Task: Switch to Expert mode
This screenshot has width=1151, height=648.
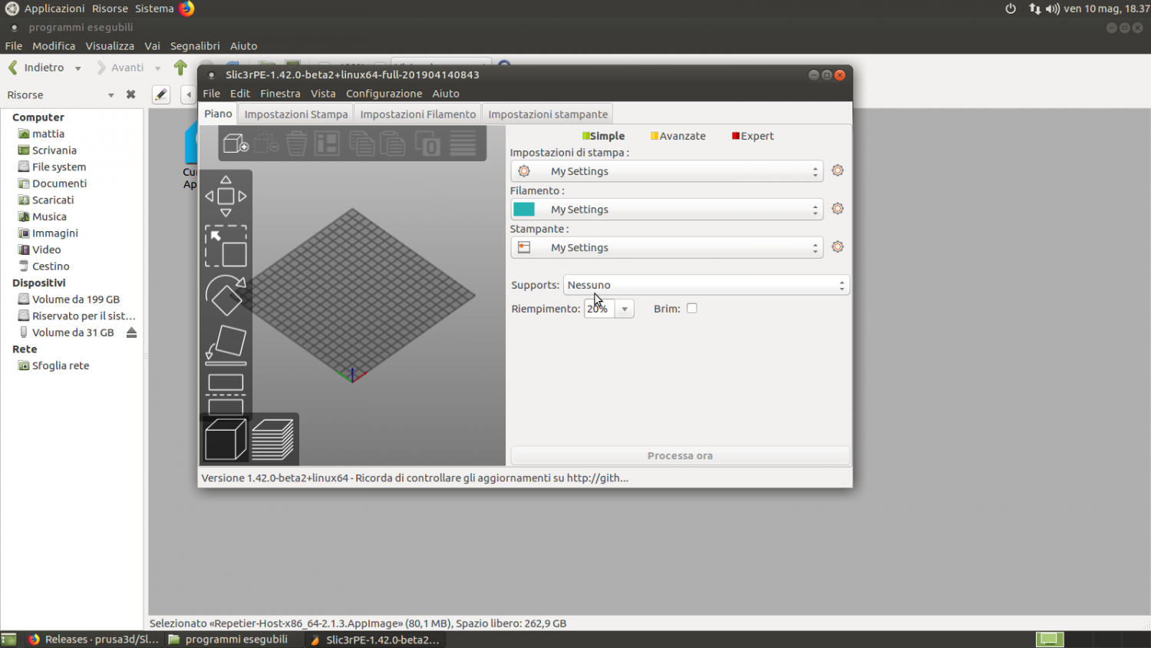Action: [752, 136]
